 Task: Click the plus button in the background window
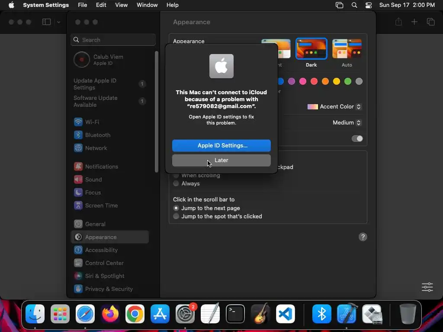click(x=414, y=22)
